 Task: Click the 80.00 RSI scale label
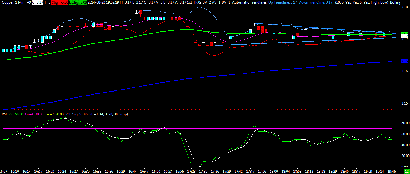pos(405,123)
